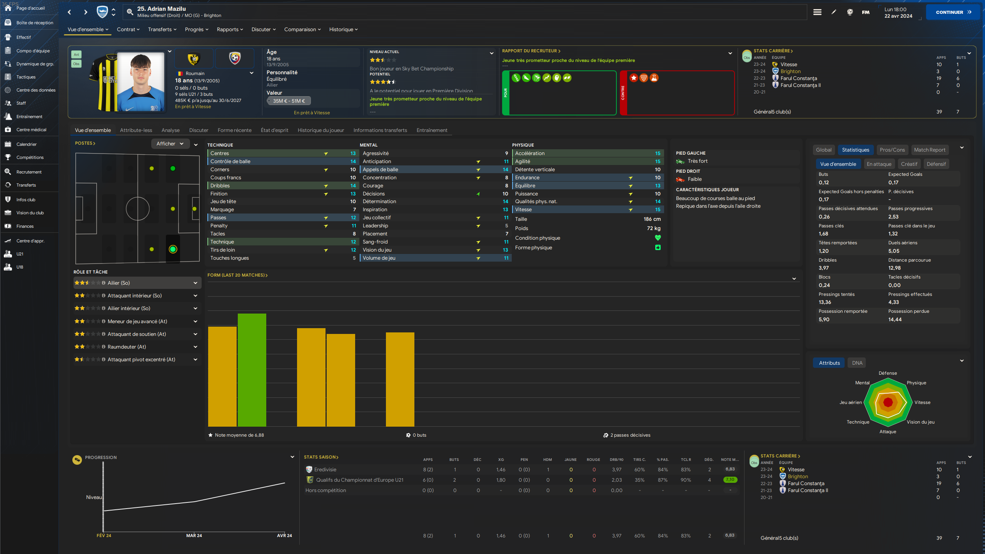Click the search magnifier icon in top bar
Screen dimensions: 985x554
[x=130, y=12]
